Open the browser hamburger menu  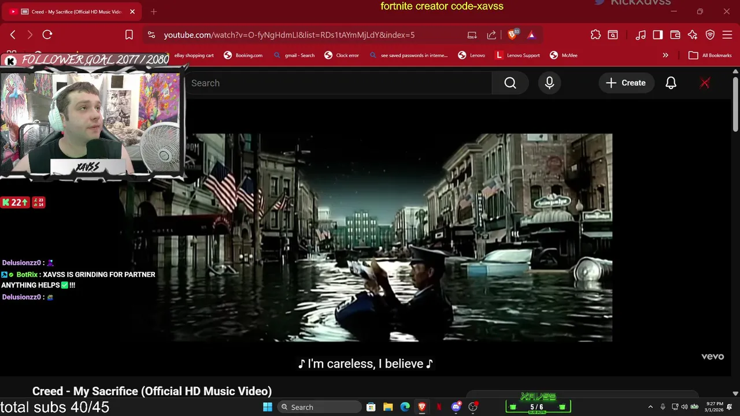click(727, 35)
